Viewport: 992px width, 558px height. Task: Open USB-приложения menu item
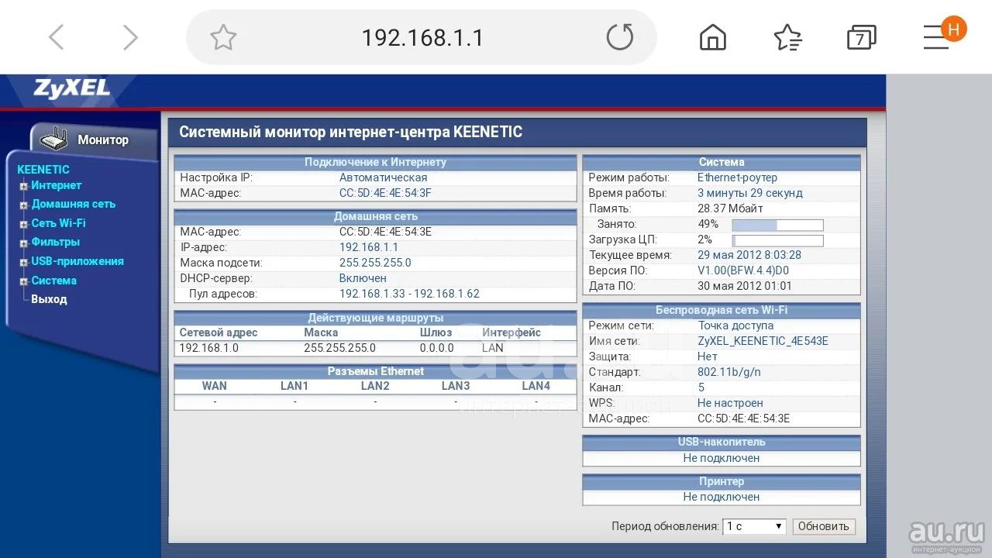[77, 261]
